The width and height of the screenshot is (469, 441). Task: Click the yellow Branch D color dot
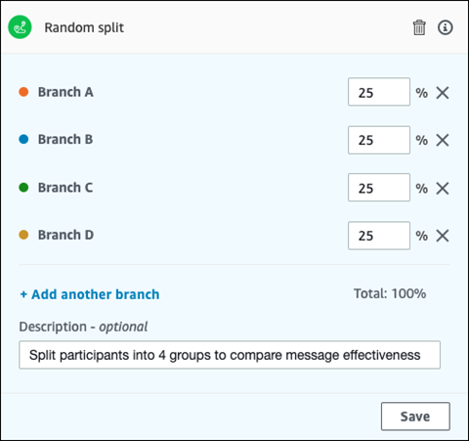point(23,235)
